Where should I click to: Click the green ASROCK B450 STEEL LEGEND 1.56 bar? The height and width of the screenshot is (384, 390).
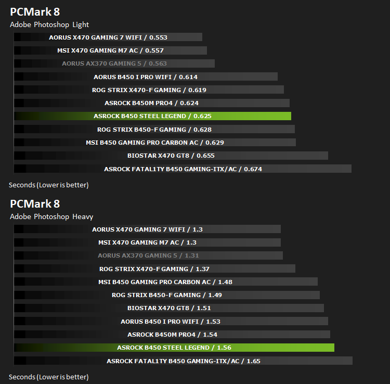pyautogui.click(x=174, y=348)
